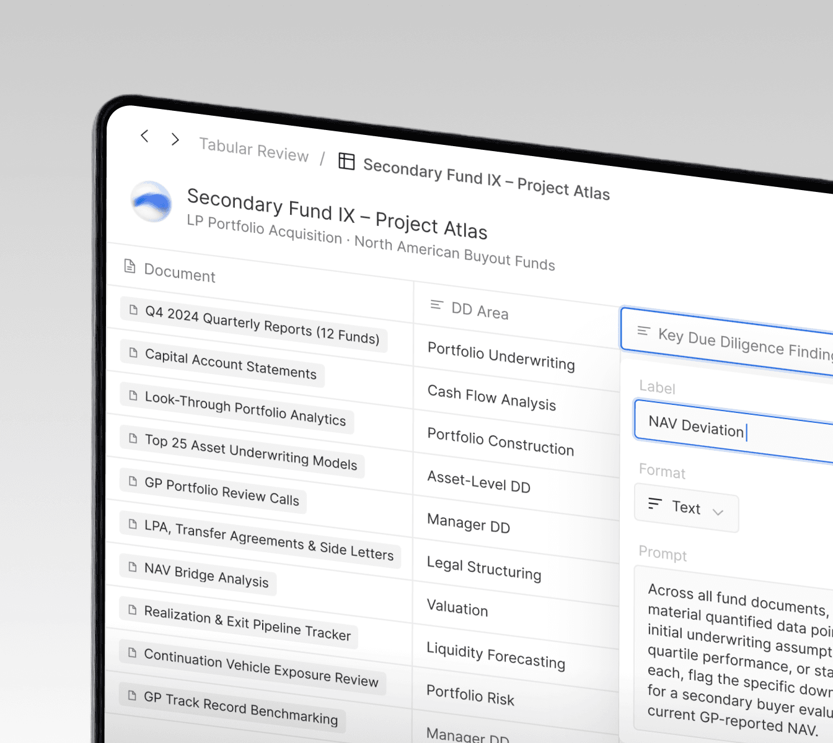This screenshot has width=833, height=743.
Task: Go back with the left arrow
Action: click(x=144, y=136)
